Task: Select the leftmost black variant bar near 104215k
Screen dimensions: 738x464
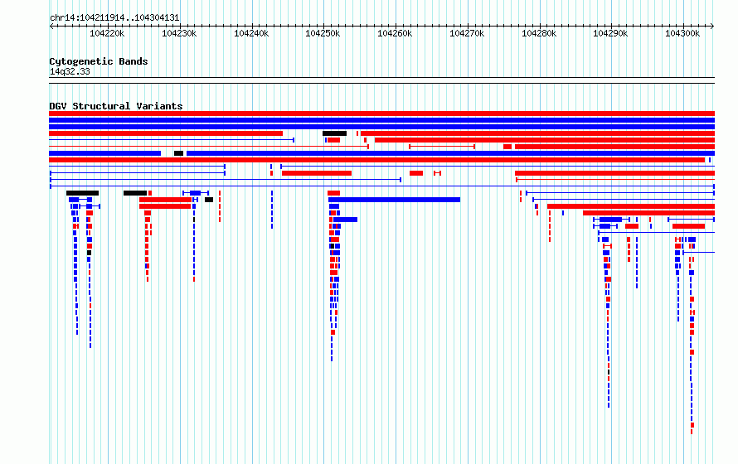Action: click(82, 193)
